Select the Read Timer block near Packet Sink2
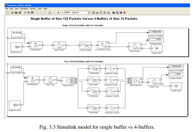 [154, 82]
